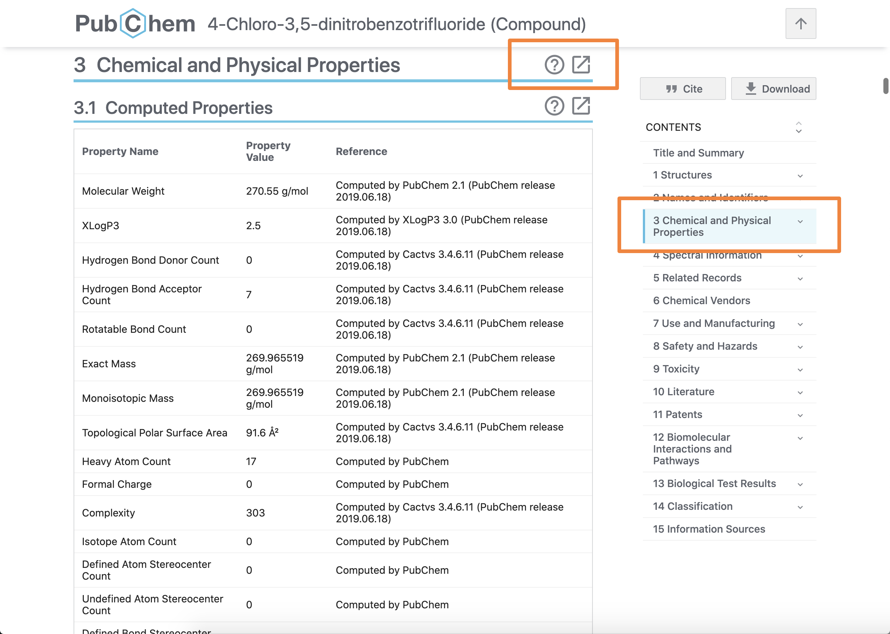Click the Cite button
Screen dimensions: 890x634
(x=683, y=89)
